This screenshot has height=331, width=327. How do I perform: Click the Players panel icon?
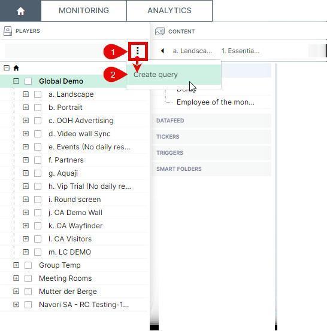[8, 31]
